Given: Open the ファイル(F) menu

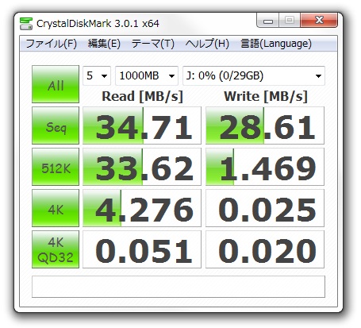Looking at the screenshot, I should coord(52,44).
